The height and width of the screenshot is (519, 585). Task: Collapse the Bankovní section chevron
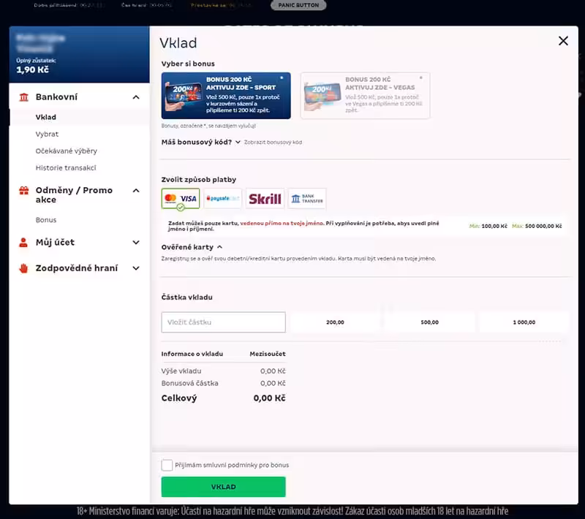(x=136, y=97)
